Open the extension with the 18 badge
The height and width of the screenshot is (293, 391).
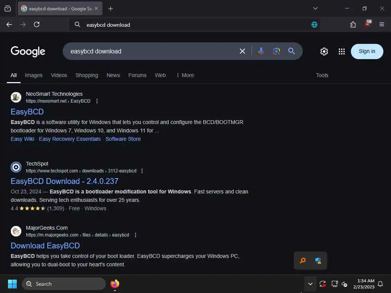click(x=368, y=24)
